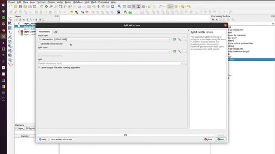Click the Select Features by area icon
Screen dimensions: 275x154
[169, 6]
